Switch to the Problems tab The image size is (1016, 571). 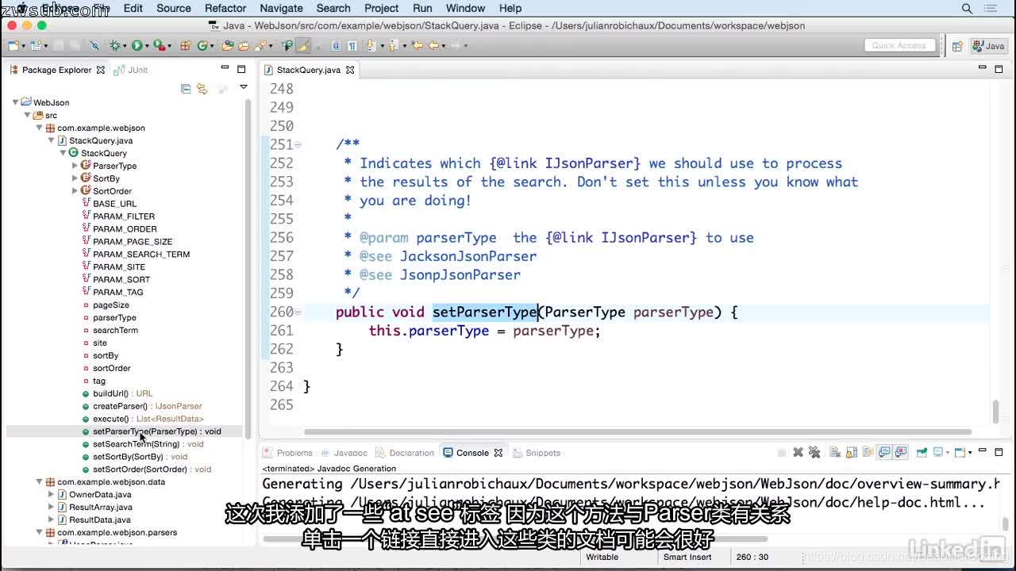(288, 453)
